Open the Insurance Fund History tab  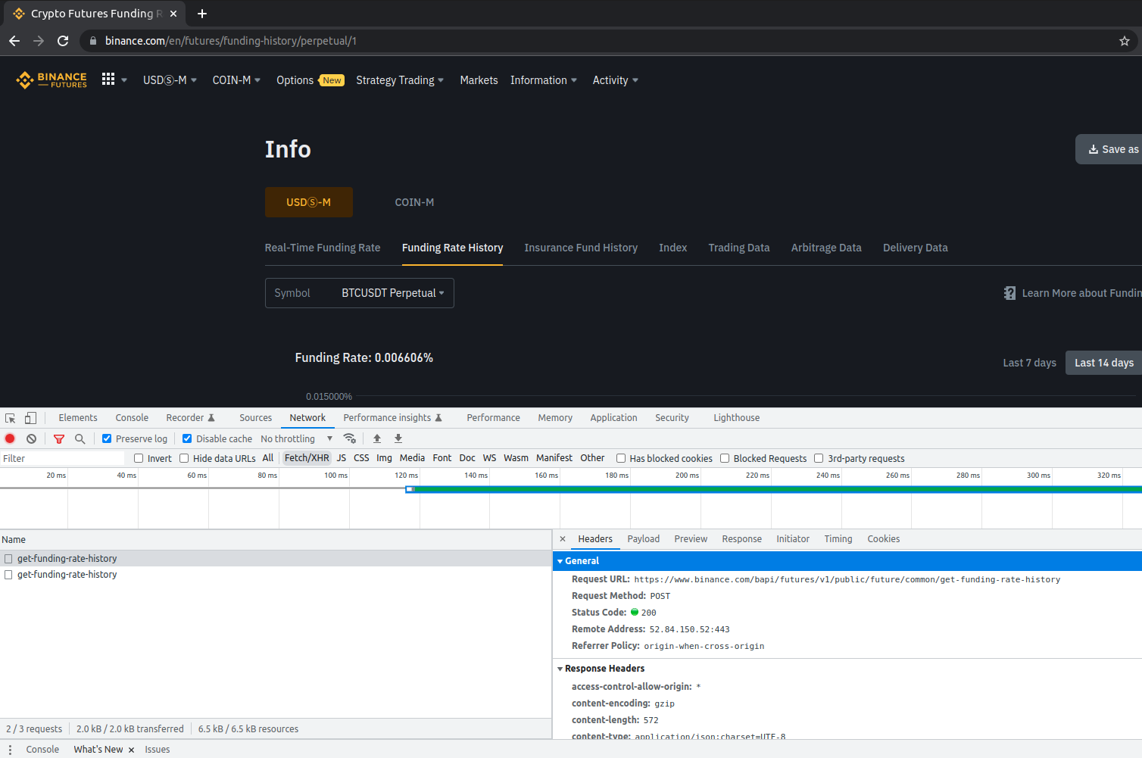[581, 248]
